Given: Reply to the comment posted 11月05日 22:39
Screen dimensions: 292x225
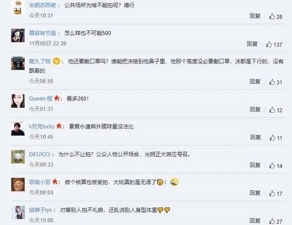Looking at the screenshot, I should 252,44.
